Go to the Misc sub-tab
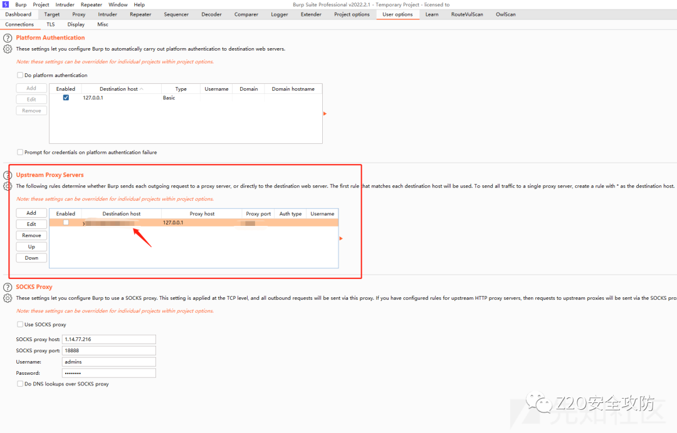The height and width of the screenshot is (433, 677). [103, 24]
